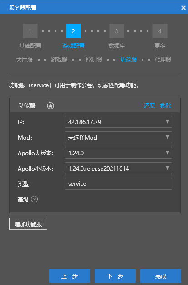Click the 移除 remove link
This screenshot has height=285, width=188.
(166, 106)
